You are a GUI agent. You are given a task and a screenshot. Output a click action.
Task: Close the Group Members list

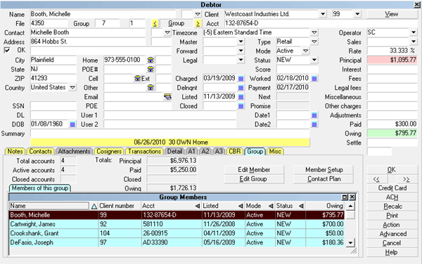(352, 197)
